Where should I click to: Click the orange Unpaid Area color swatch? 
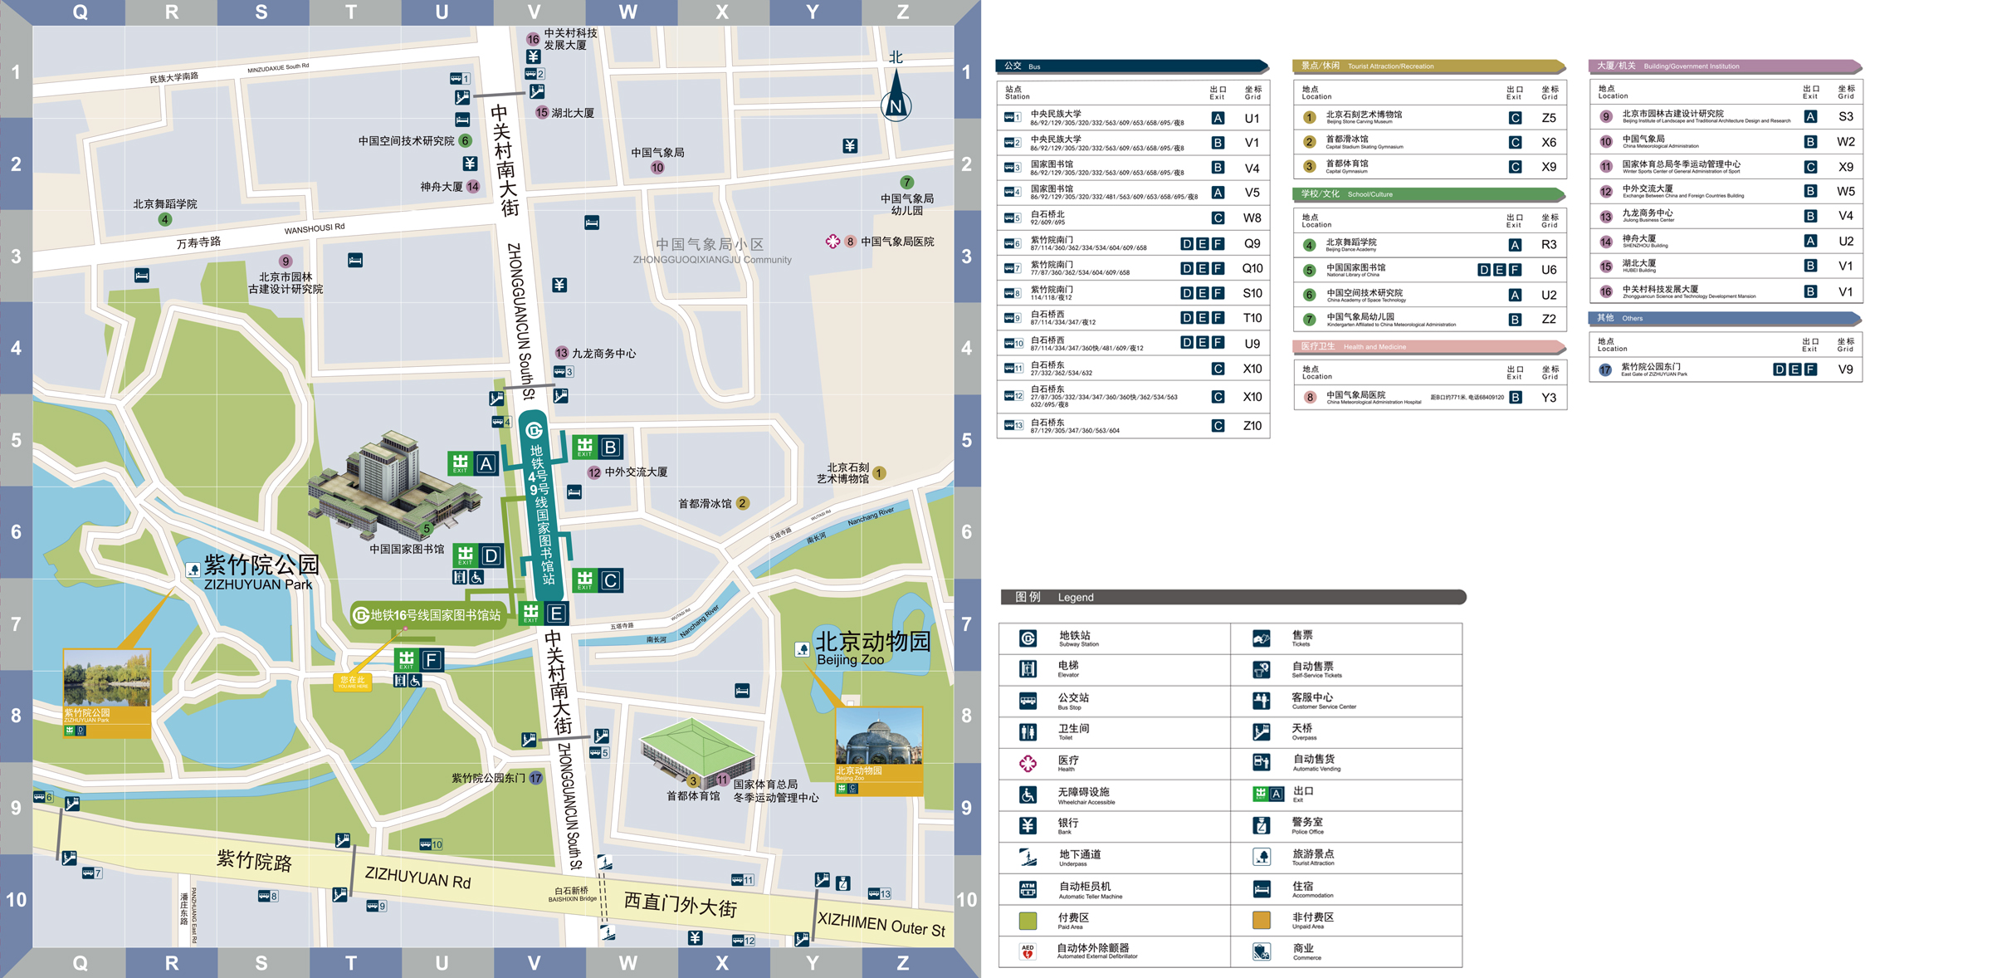1262,920
